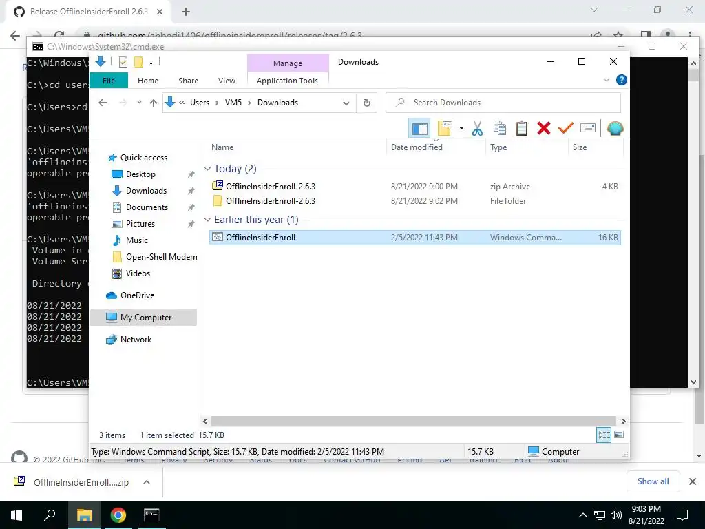Open Explorer help question mark icon
705x529 pixels.
[622, 80]
